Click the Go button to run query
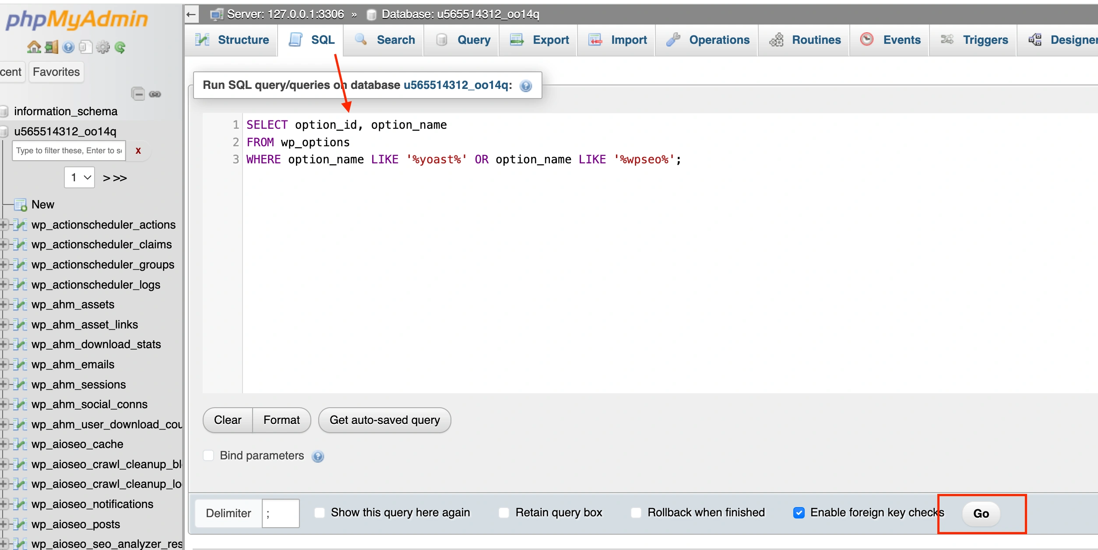The height and width of the screenshot is (550, 1098). click(x=981, y=514)
